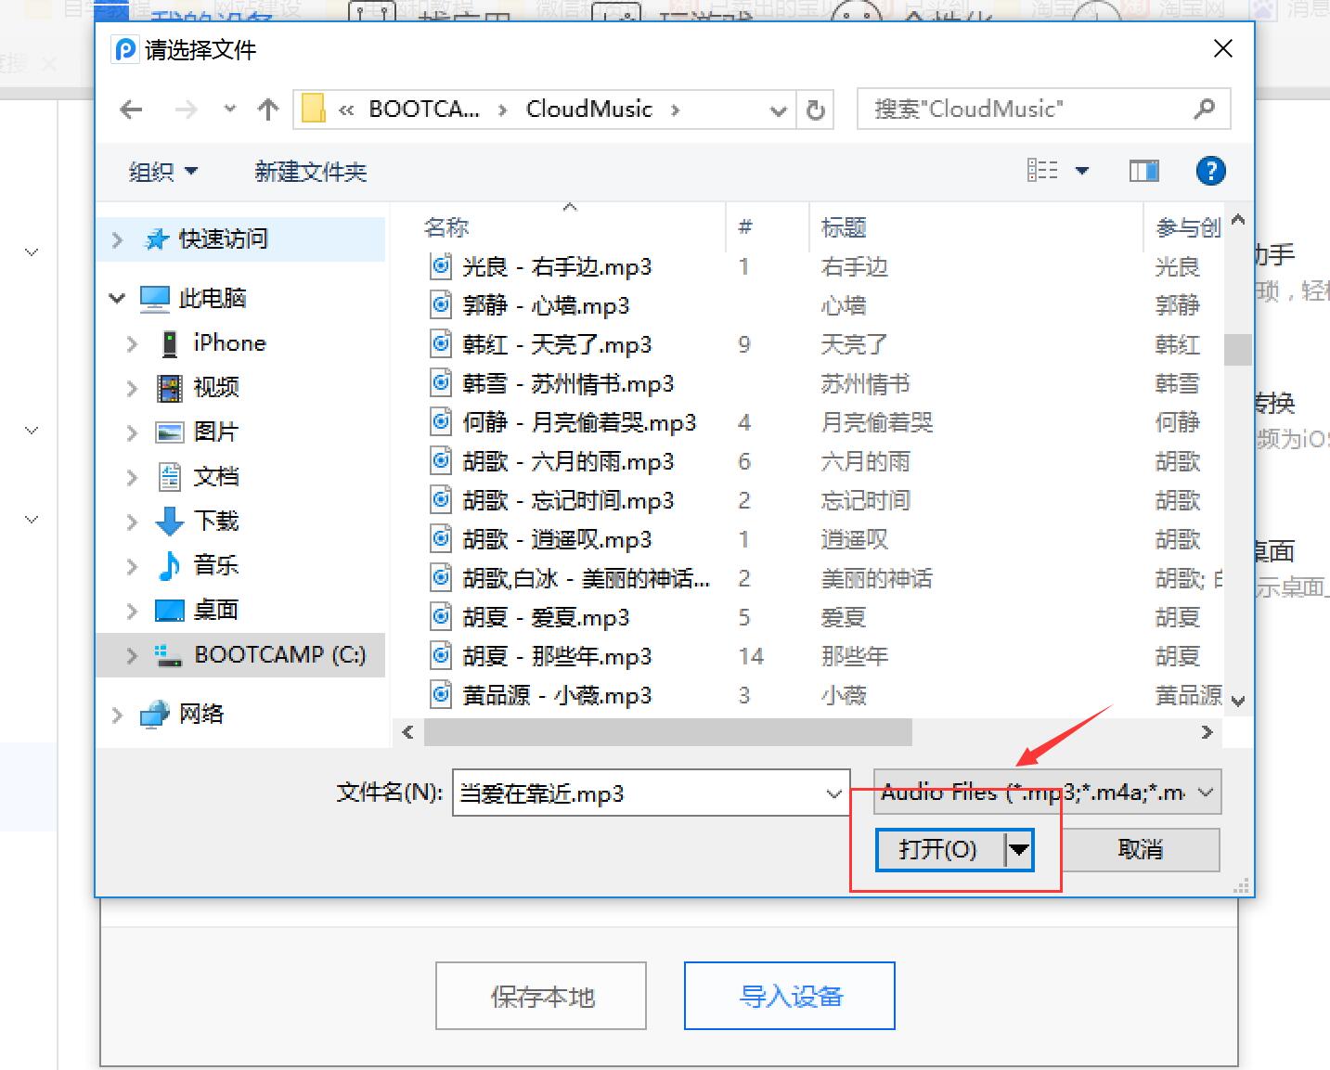Expand the 此电脑 tree node

tap(117, 298)
